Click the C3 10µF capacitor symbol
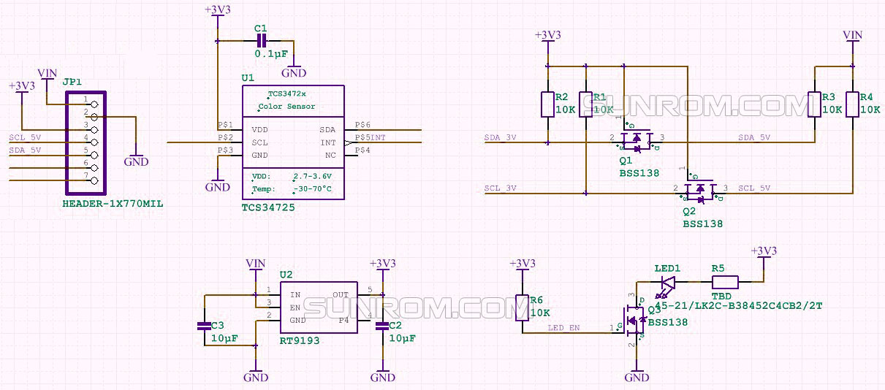The width and height of the screenshot is (885, 390). pyautogui.click(x=205, y=326)
